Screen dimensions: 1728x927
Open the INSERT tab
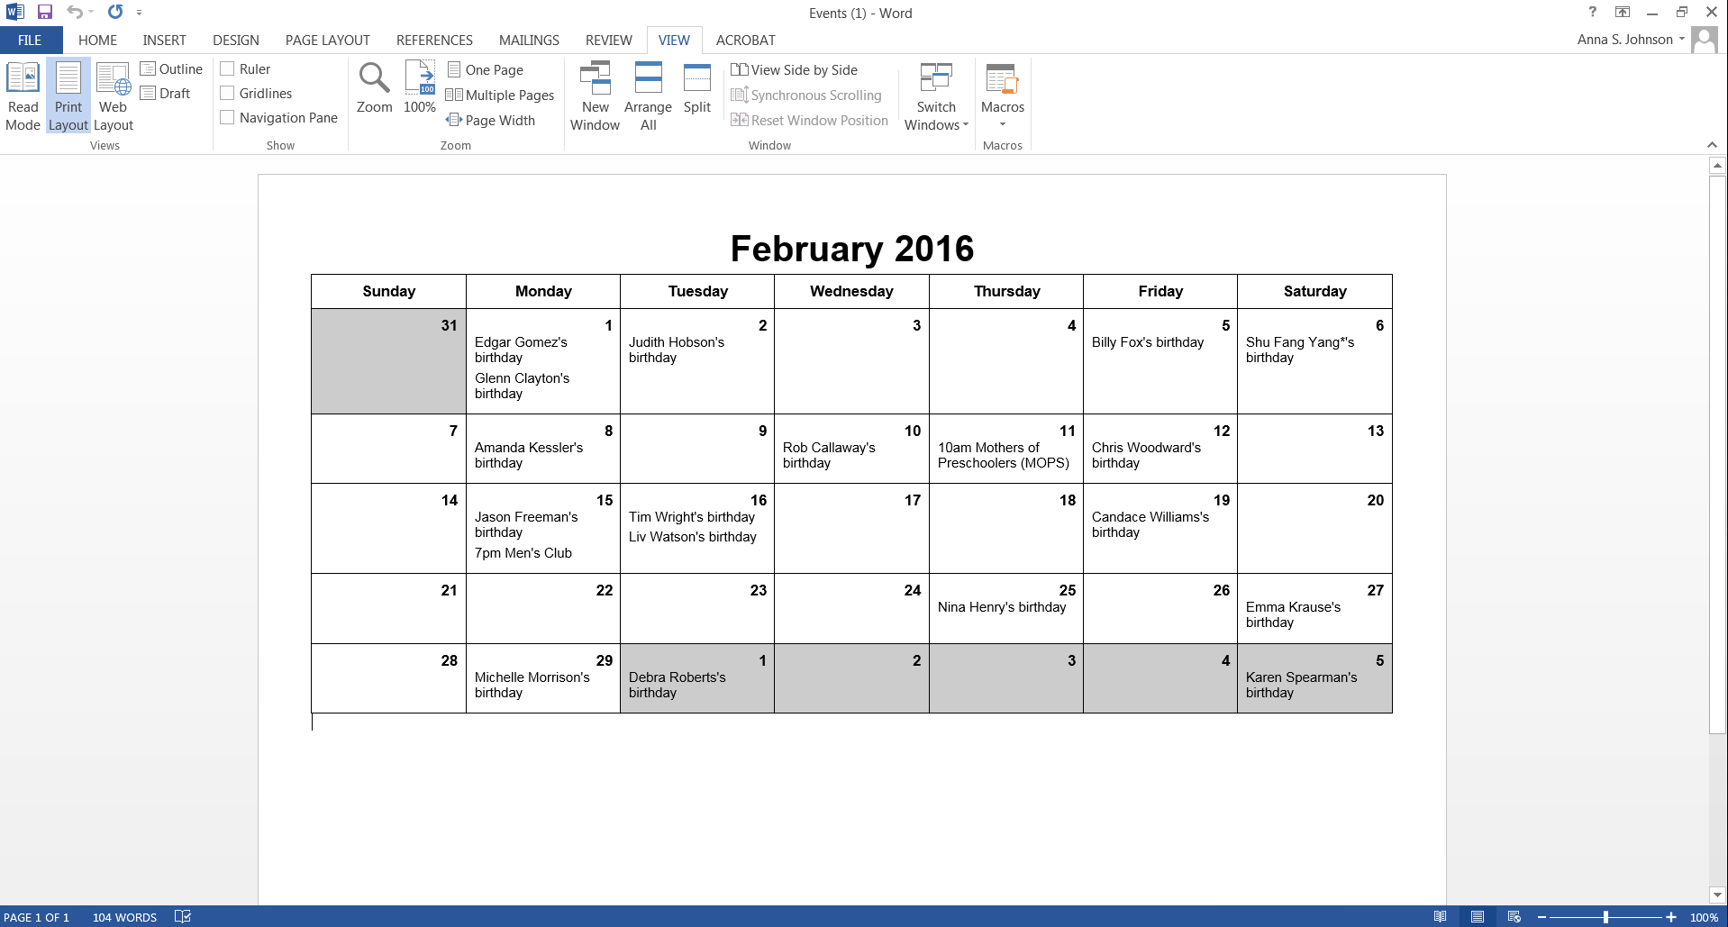pyautogui.click(x=164, y=40)
